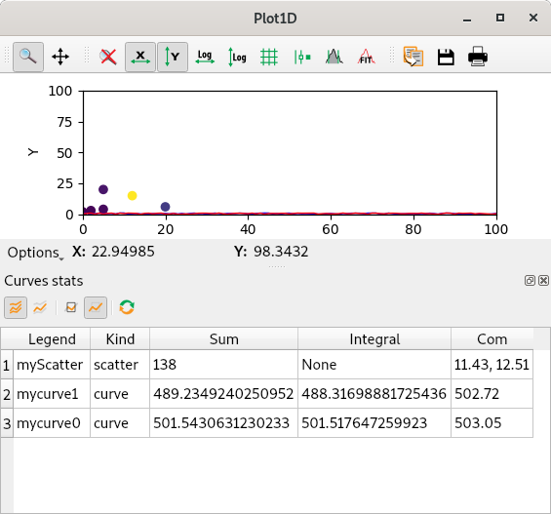
Task: Click the Sum column header
Action: tap(224, 339)
